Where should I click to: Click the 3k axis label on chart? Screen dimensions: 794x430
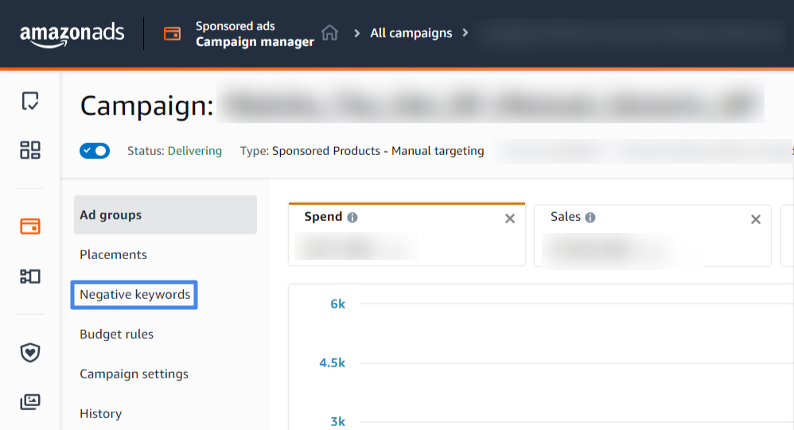(338, 421)
